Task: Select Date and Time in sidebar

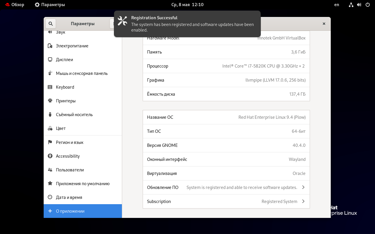Action: click(x=69, y=197)
